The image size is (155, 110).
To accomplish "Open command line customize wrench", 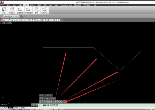I will click(37, 105).
